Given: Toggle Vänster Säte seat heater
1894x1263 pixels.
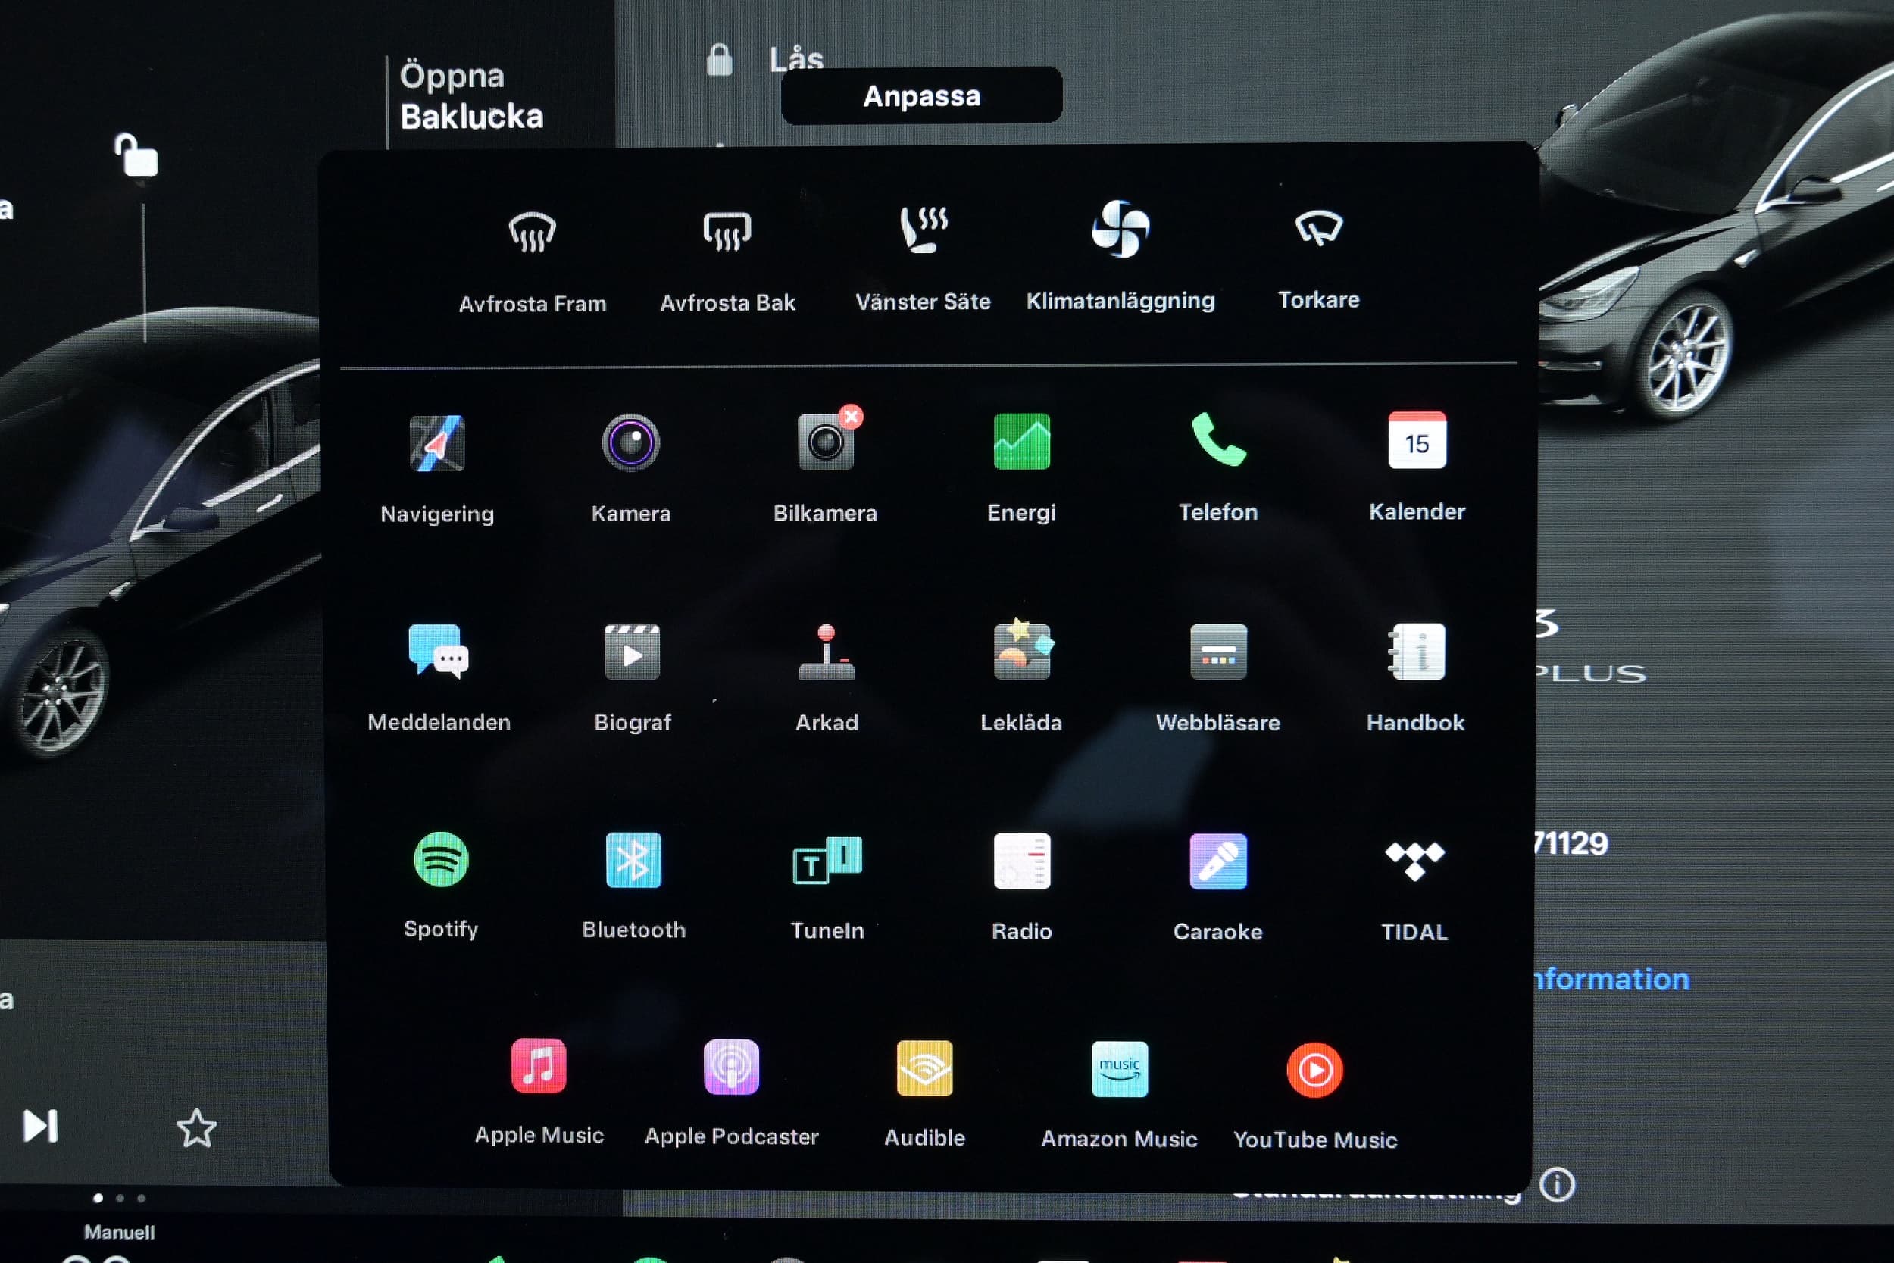Looking at the screenshot, I should click(923, 230).
